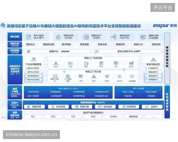Select the ERP icon
Screen dimensions: 178x142
pos(71,63)
